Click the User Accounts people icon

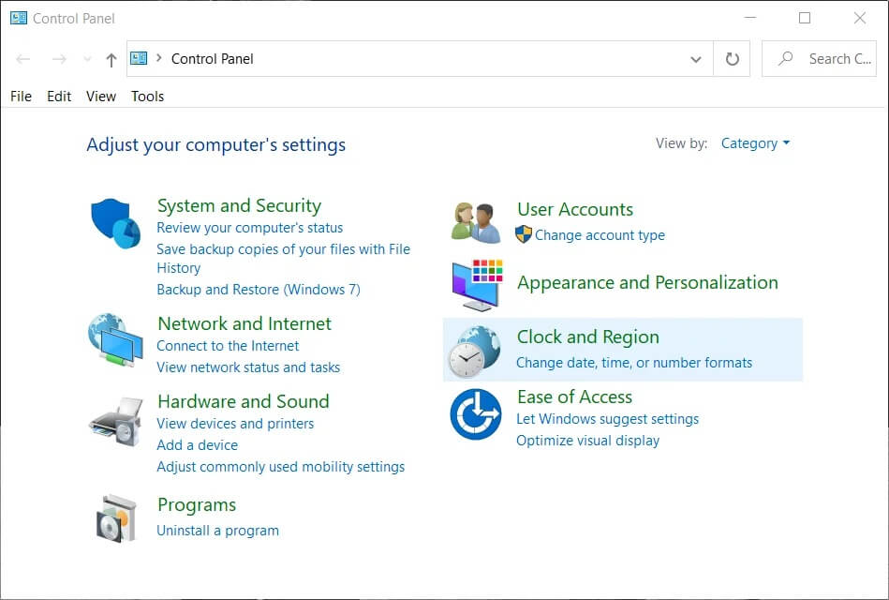(475, 222)
